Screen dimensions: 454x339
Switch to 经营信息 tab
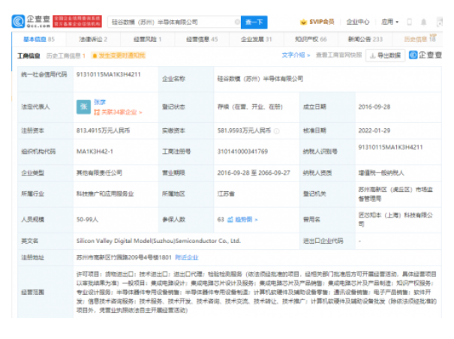tap(202, 39)
